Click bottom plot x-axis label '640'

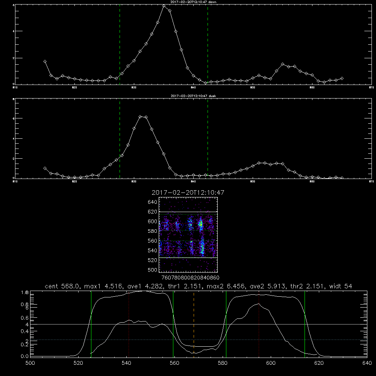367,363
